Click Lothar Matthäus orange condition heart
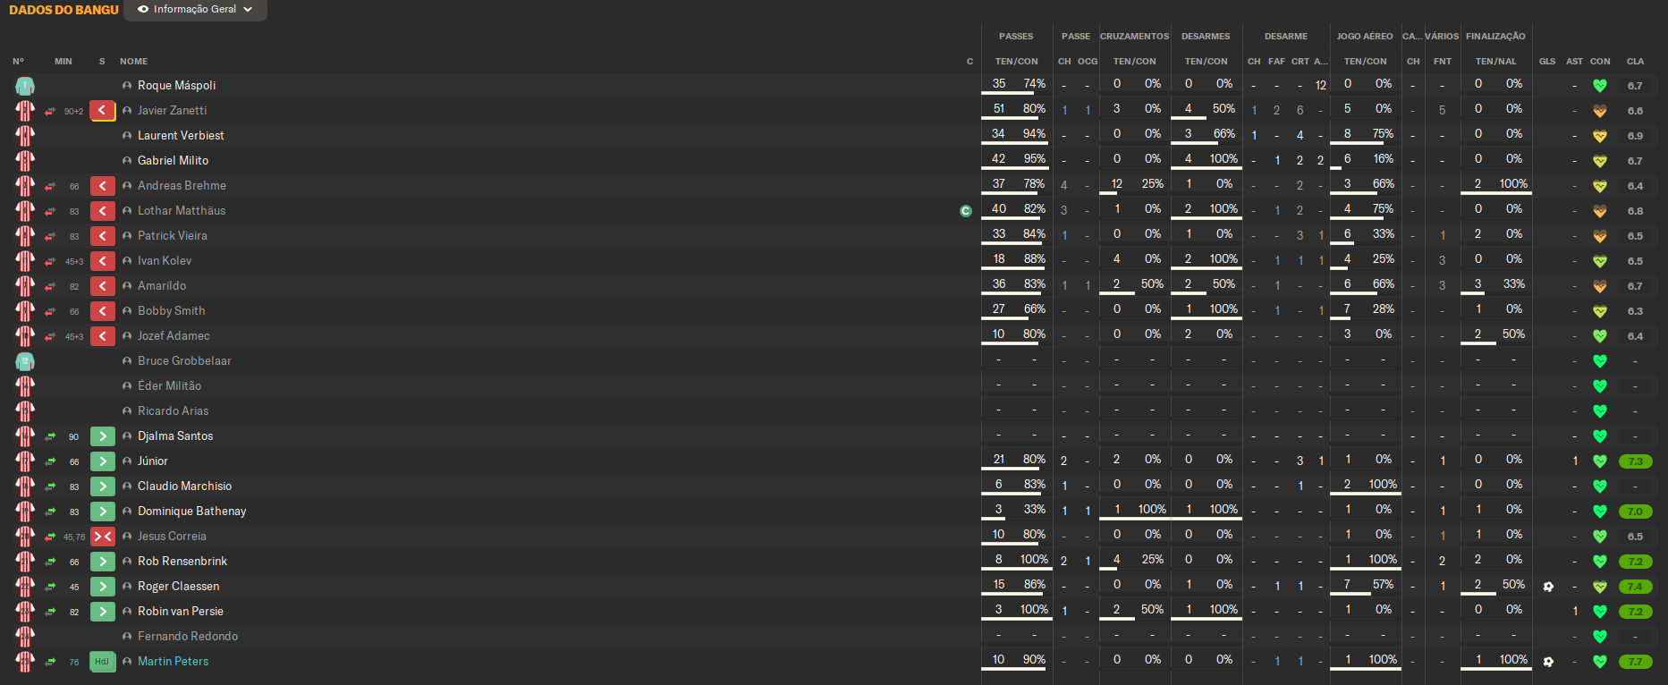The width and height of the screenshot is (1668, 685). pyautogui.click(x=1600, y=211)
